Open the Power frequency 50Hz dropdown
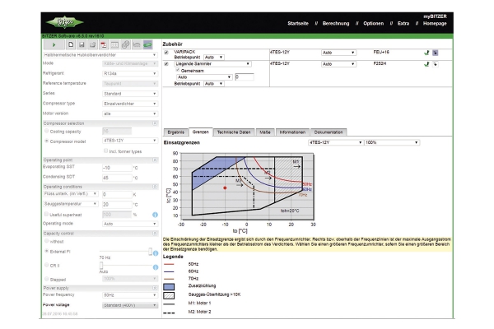Screen dimensions: 494x329 (130, 295)
